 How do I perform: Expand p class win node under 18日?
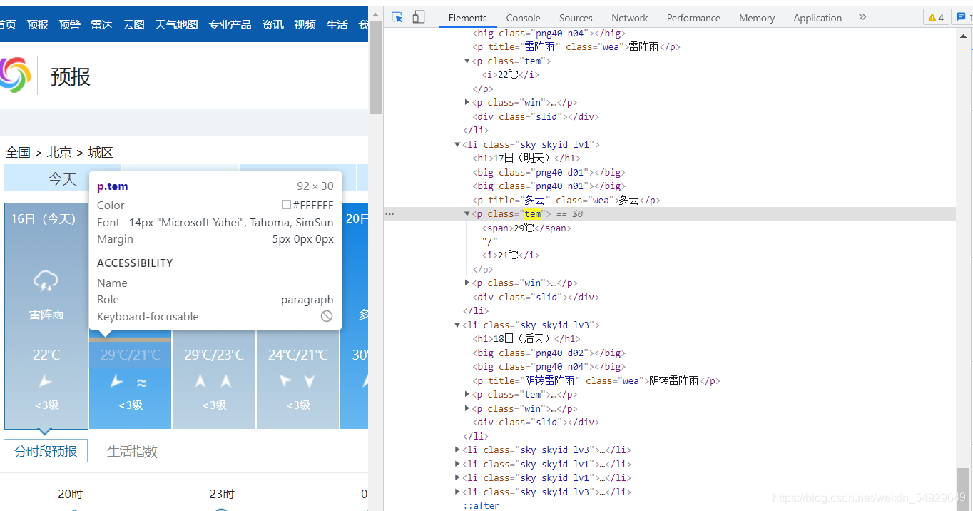467,409
